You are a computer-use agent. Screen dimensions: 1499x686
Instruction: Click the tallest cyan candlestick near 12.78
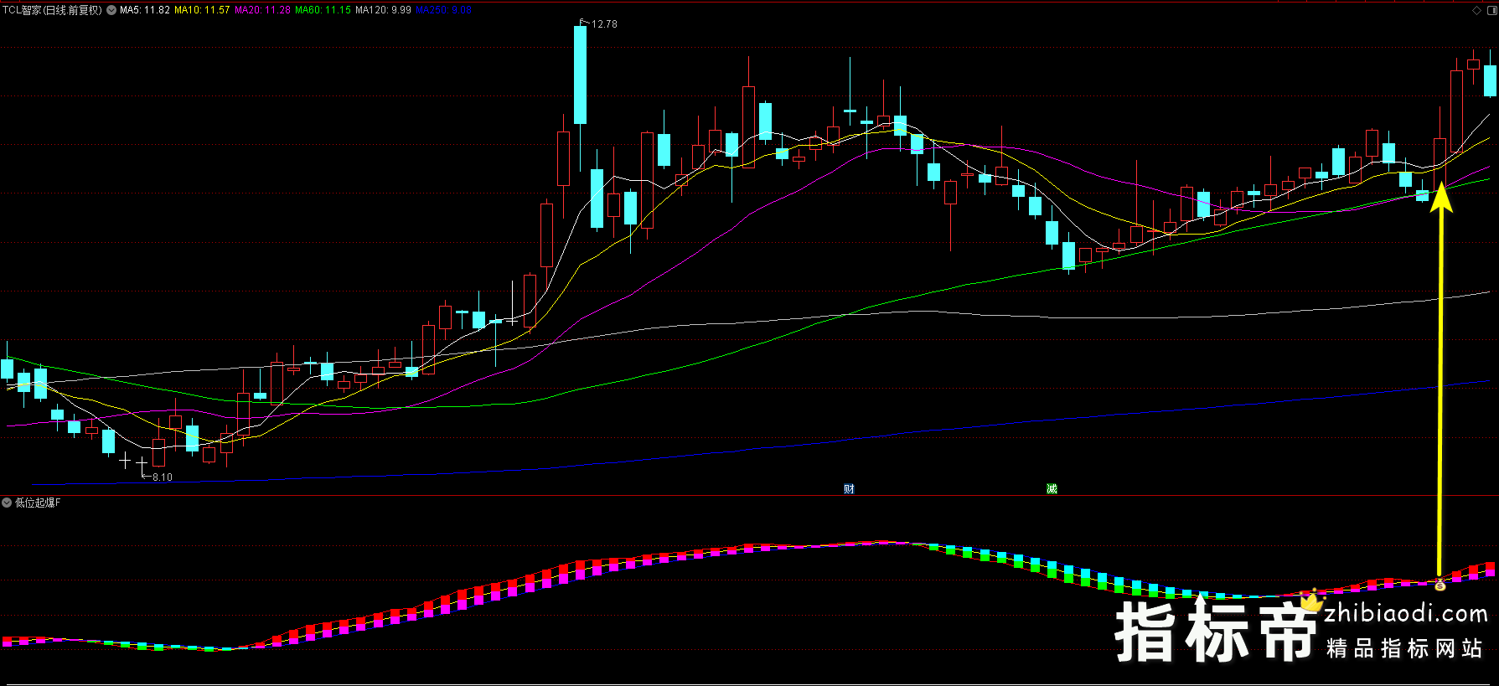click(x=580, y=75)
